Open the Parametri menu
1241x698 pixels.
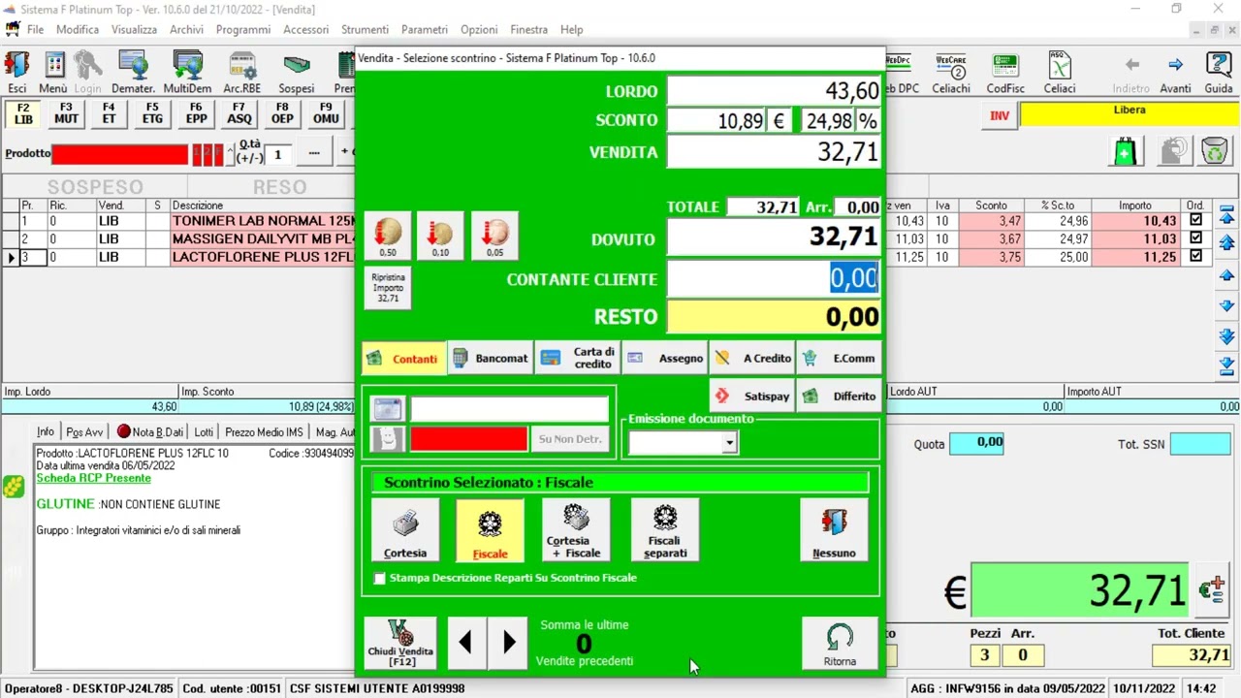click(425, 30)
